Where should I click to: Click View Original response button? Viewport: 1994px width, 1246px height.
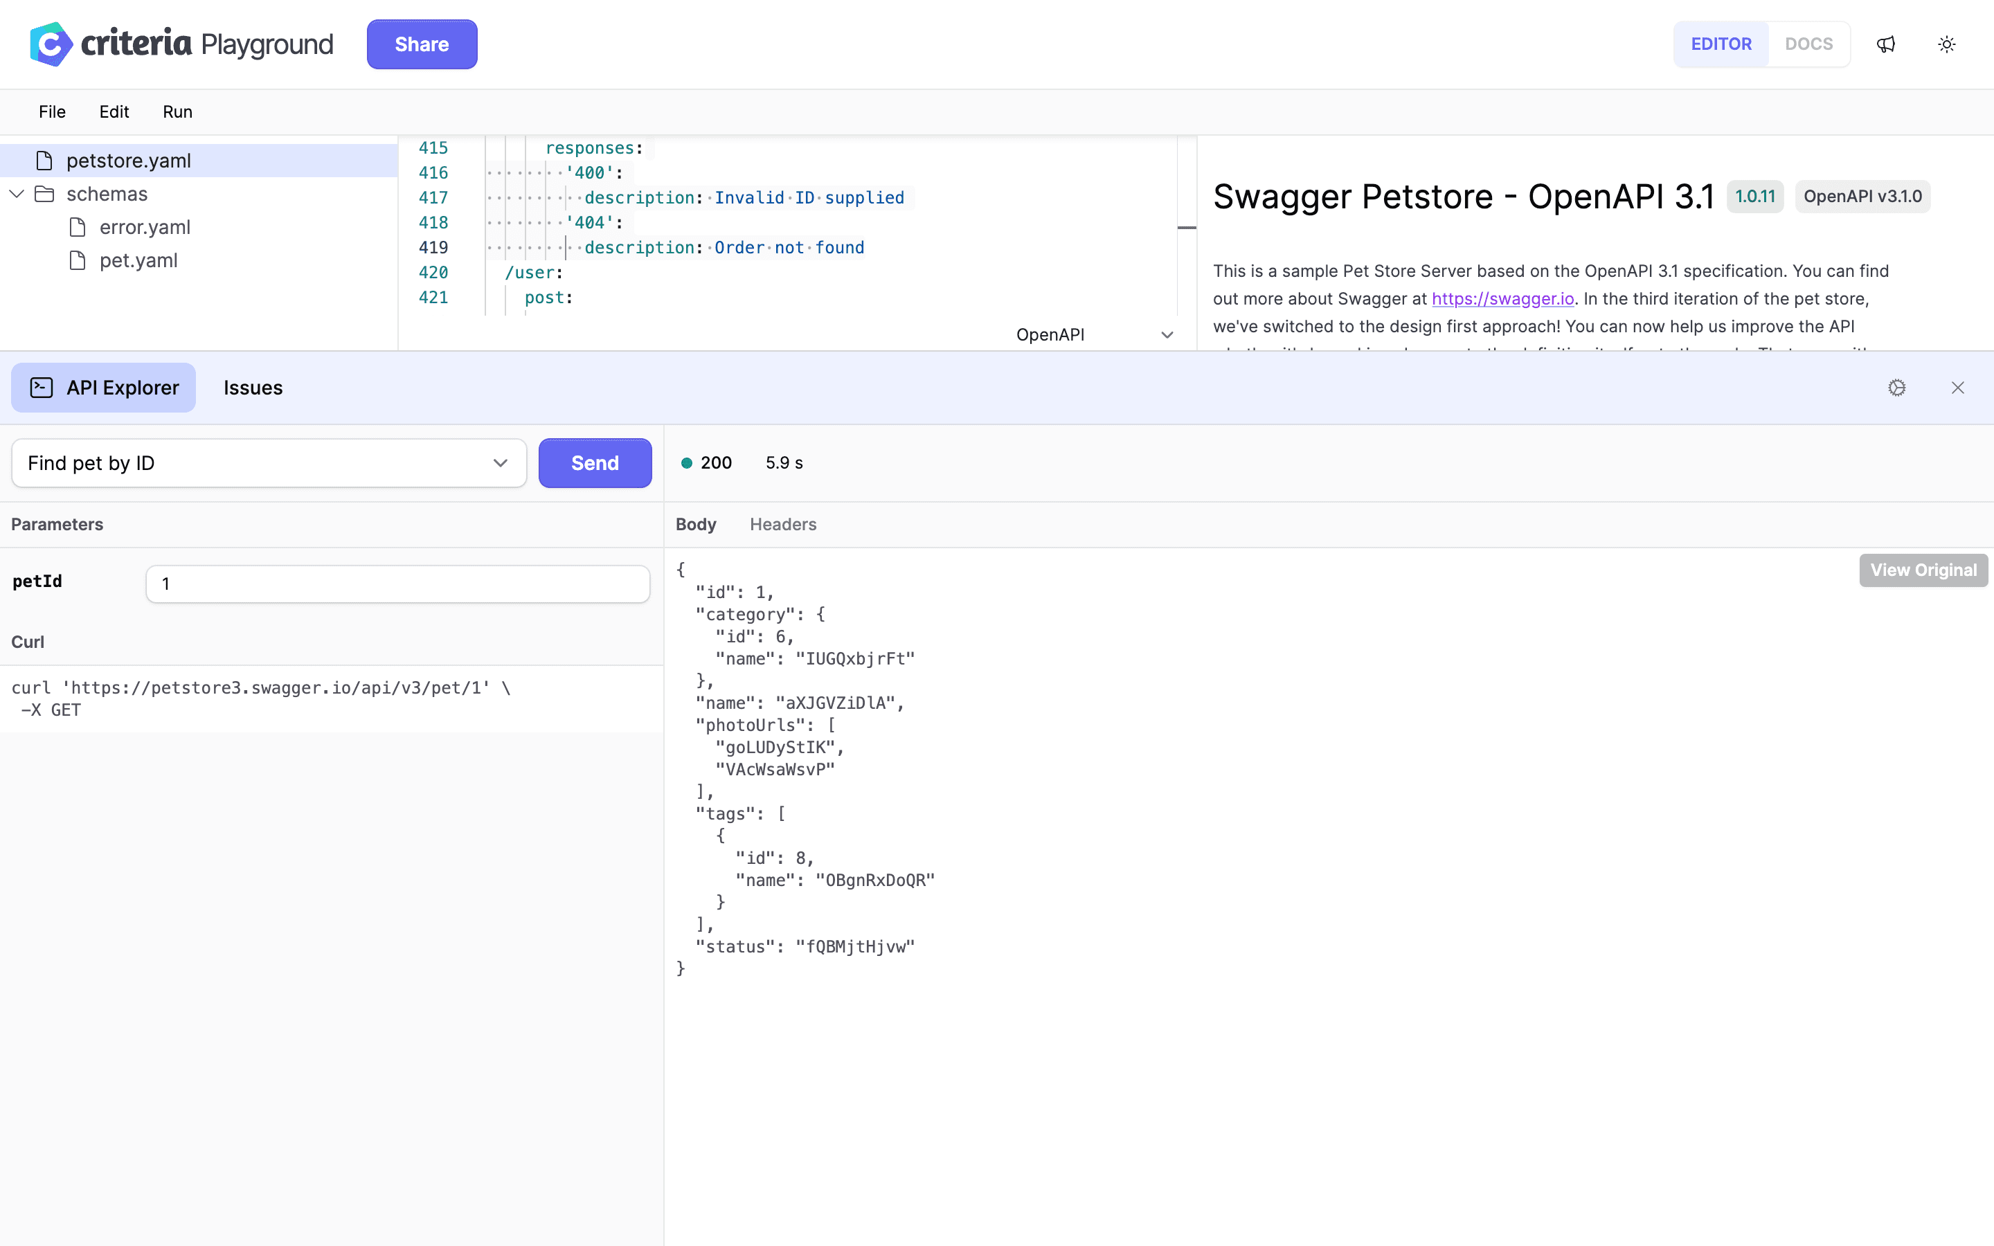pos(1923,568)
